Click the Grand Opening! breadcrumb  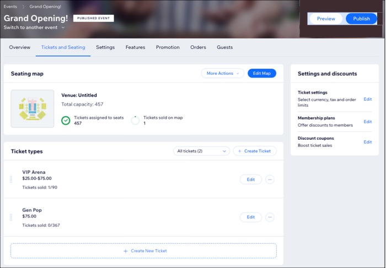[45, 7]
